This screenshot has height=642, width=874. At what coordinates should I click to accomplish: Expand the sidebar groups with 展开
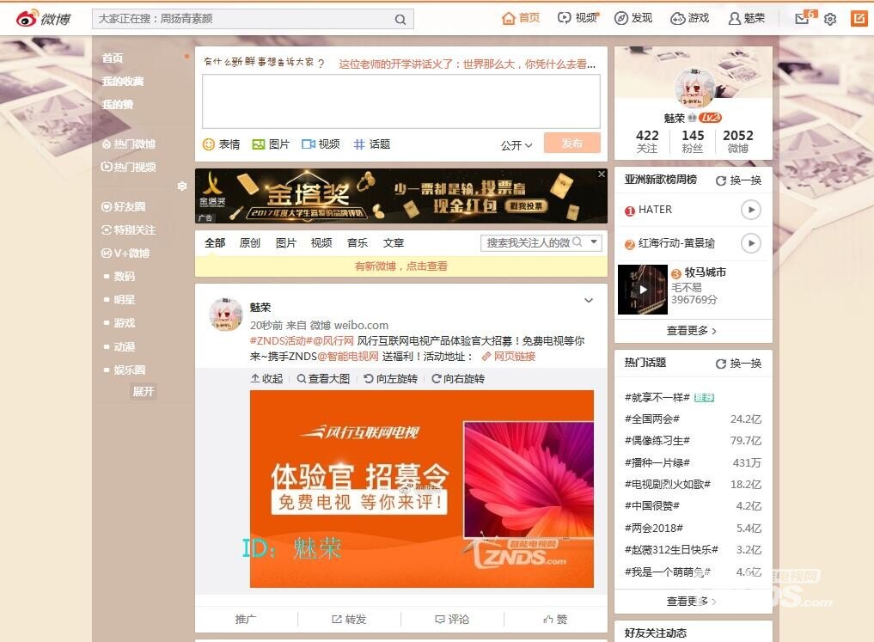point(143,392)
